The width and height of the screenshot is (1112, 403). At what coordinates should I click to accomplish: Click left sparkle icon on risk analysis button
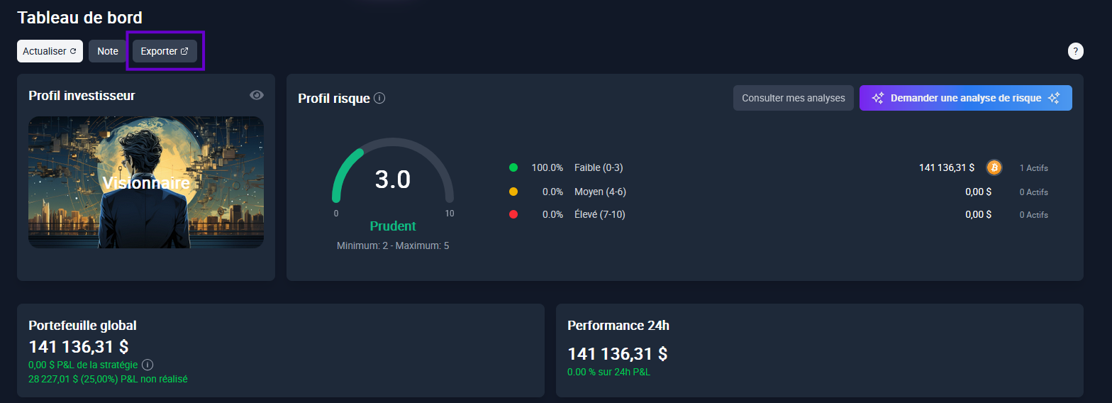click(878, 98)
